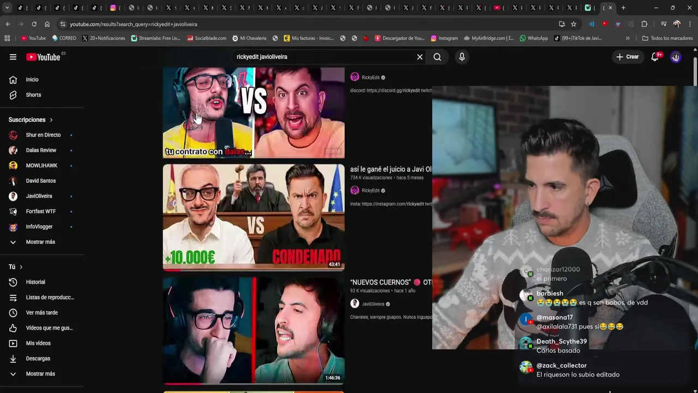Open Ver más tarde in the sidebar

[42, 313]
